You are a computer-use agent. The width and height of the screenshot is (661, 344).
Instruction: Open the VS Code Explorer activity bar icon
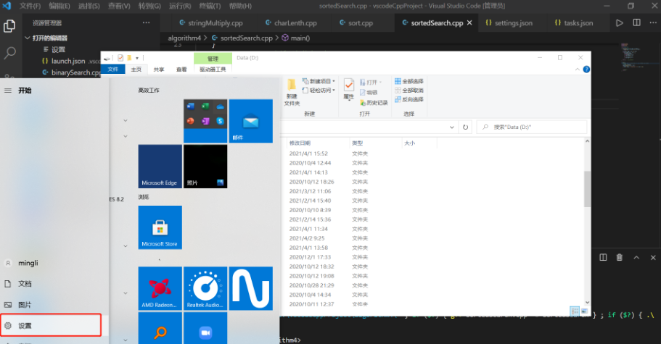click(x=9, y=26)
